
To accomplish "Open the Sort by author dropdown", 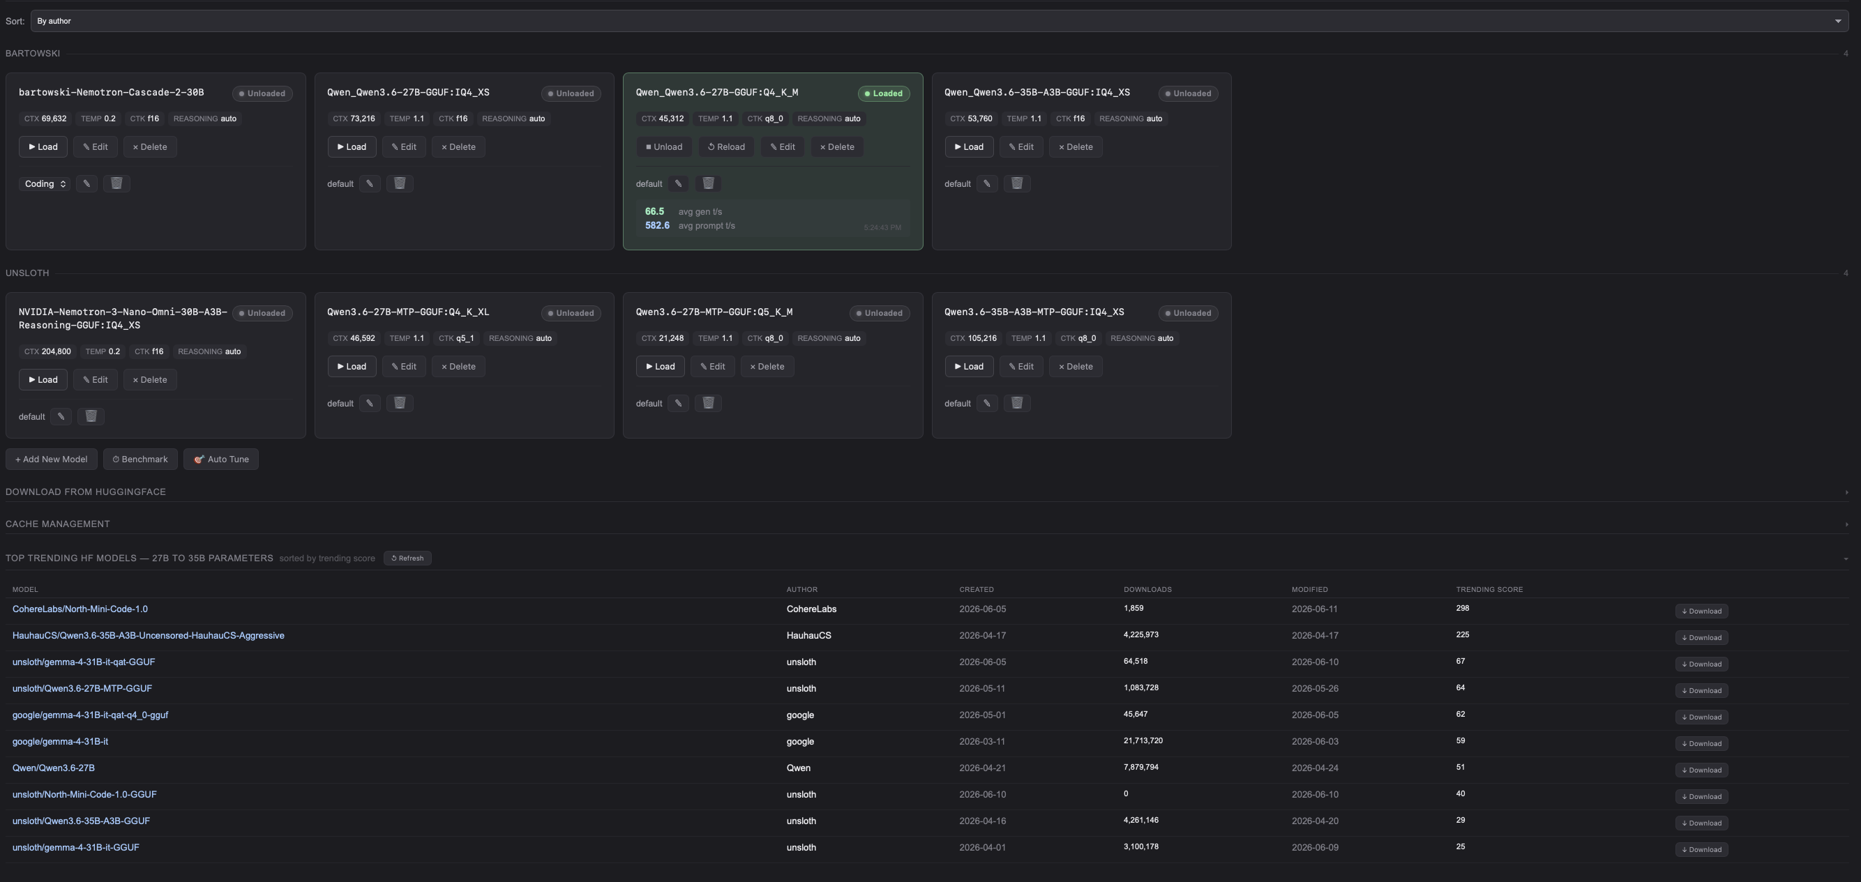I will click(939, 21).
